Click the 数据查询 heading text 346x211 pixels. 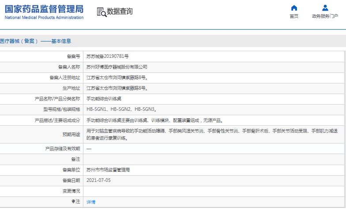point(120,11)
